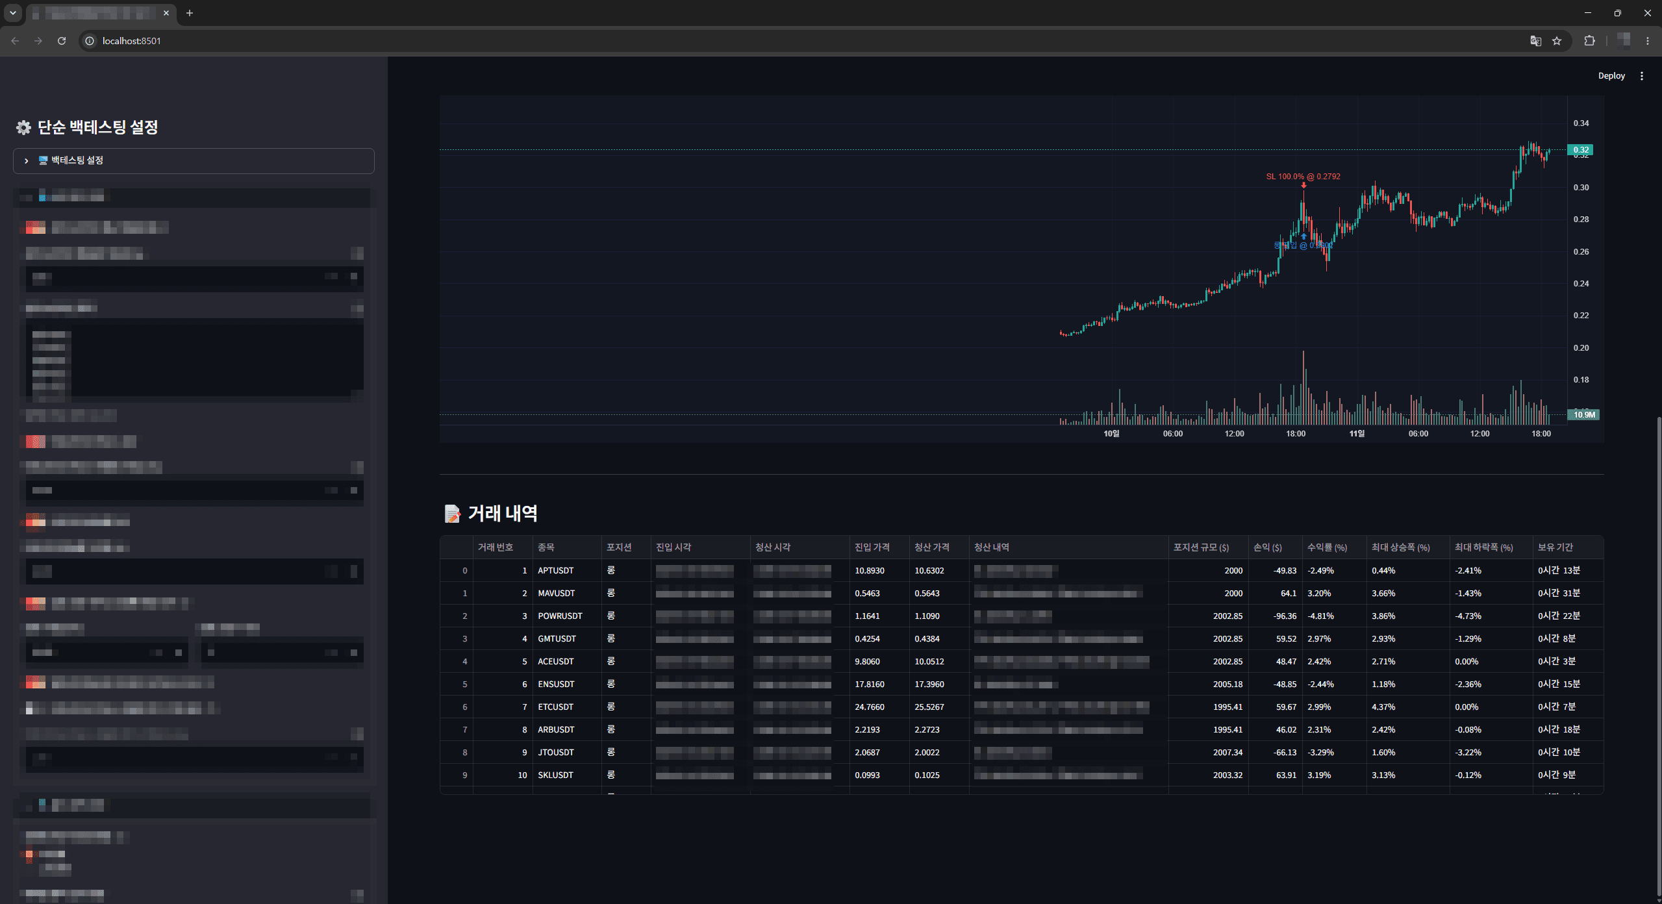Open the browser extensions menu

(1589, 41)
